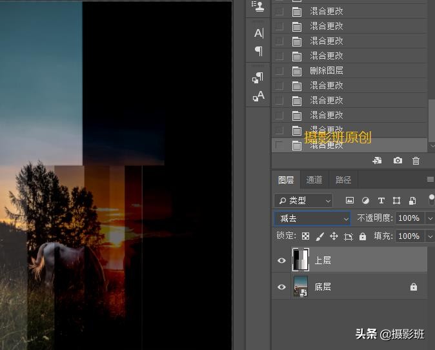This screenshot has width=435, height=350.
Task: Open the Character panel icon
Action: pos(259,33)
